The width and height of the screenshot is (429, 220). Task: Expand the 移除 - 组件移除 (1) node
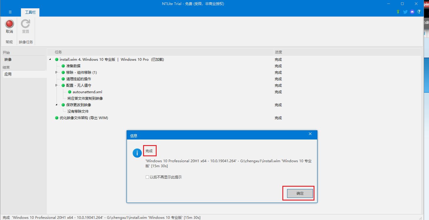pyautogui.click(x=57, y=73)
